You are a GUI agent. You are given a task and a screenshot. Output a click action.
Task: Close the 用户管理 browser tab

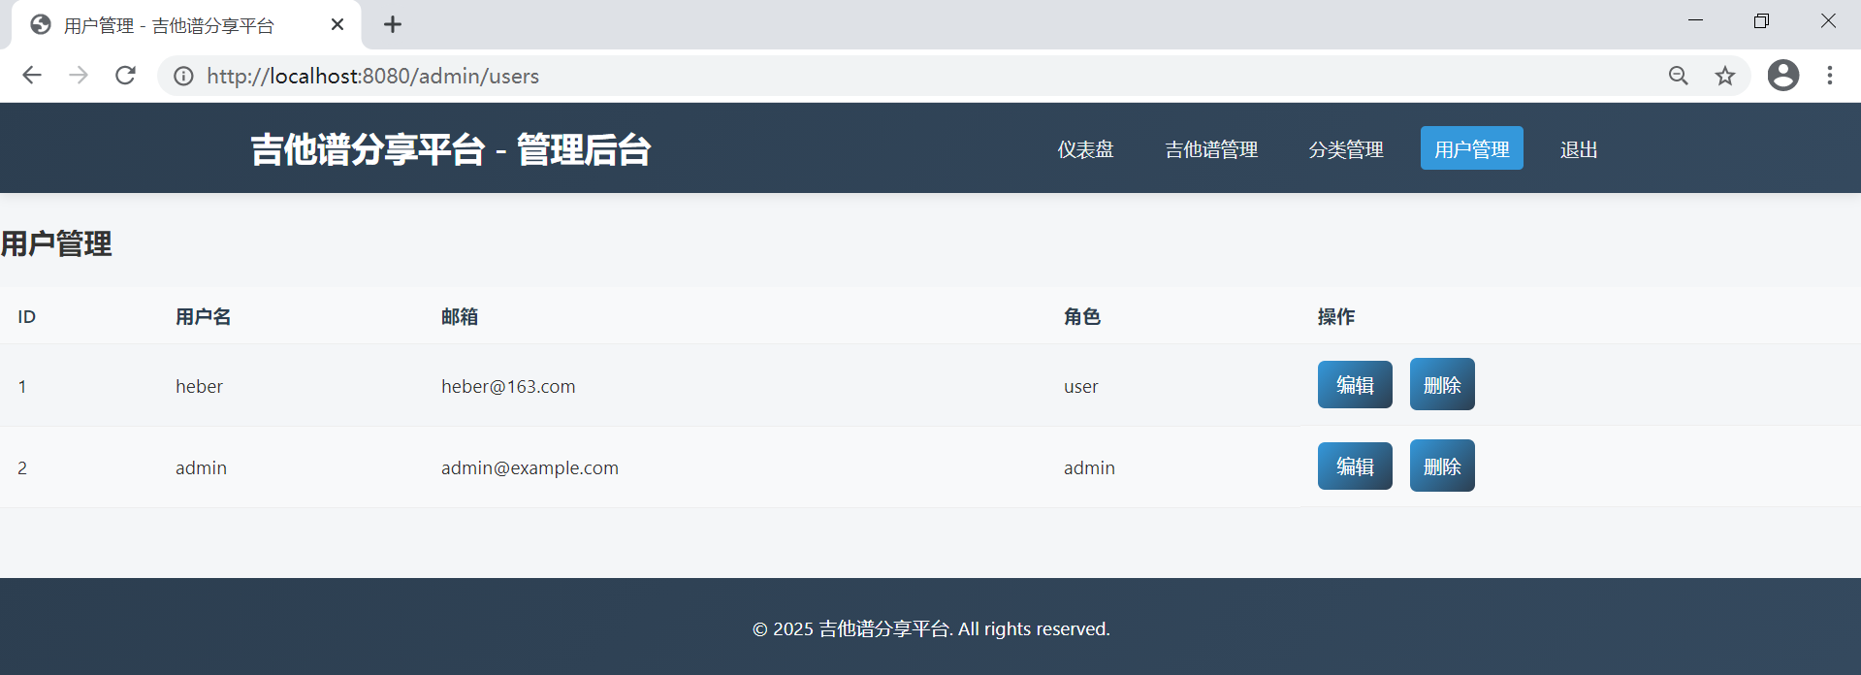coord(337,25)
